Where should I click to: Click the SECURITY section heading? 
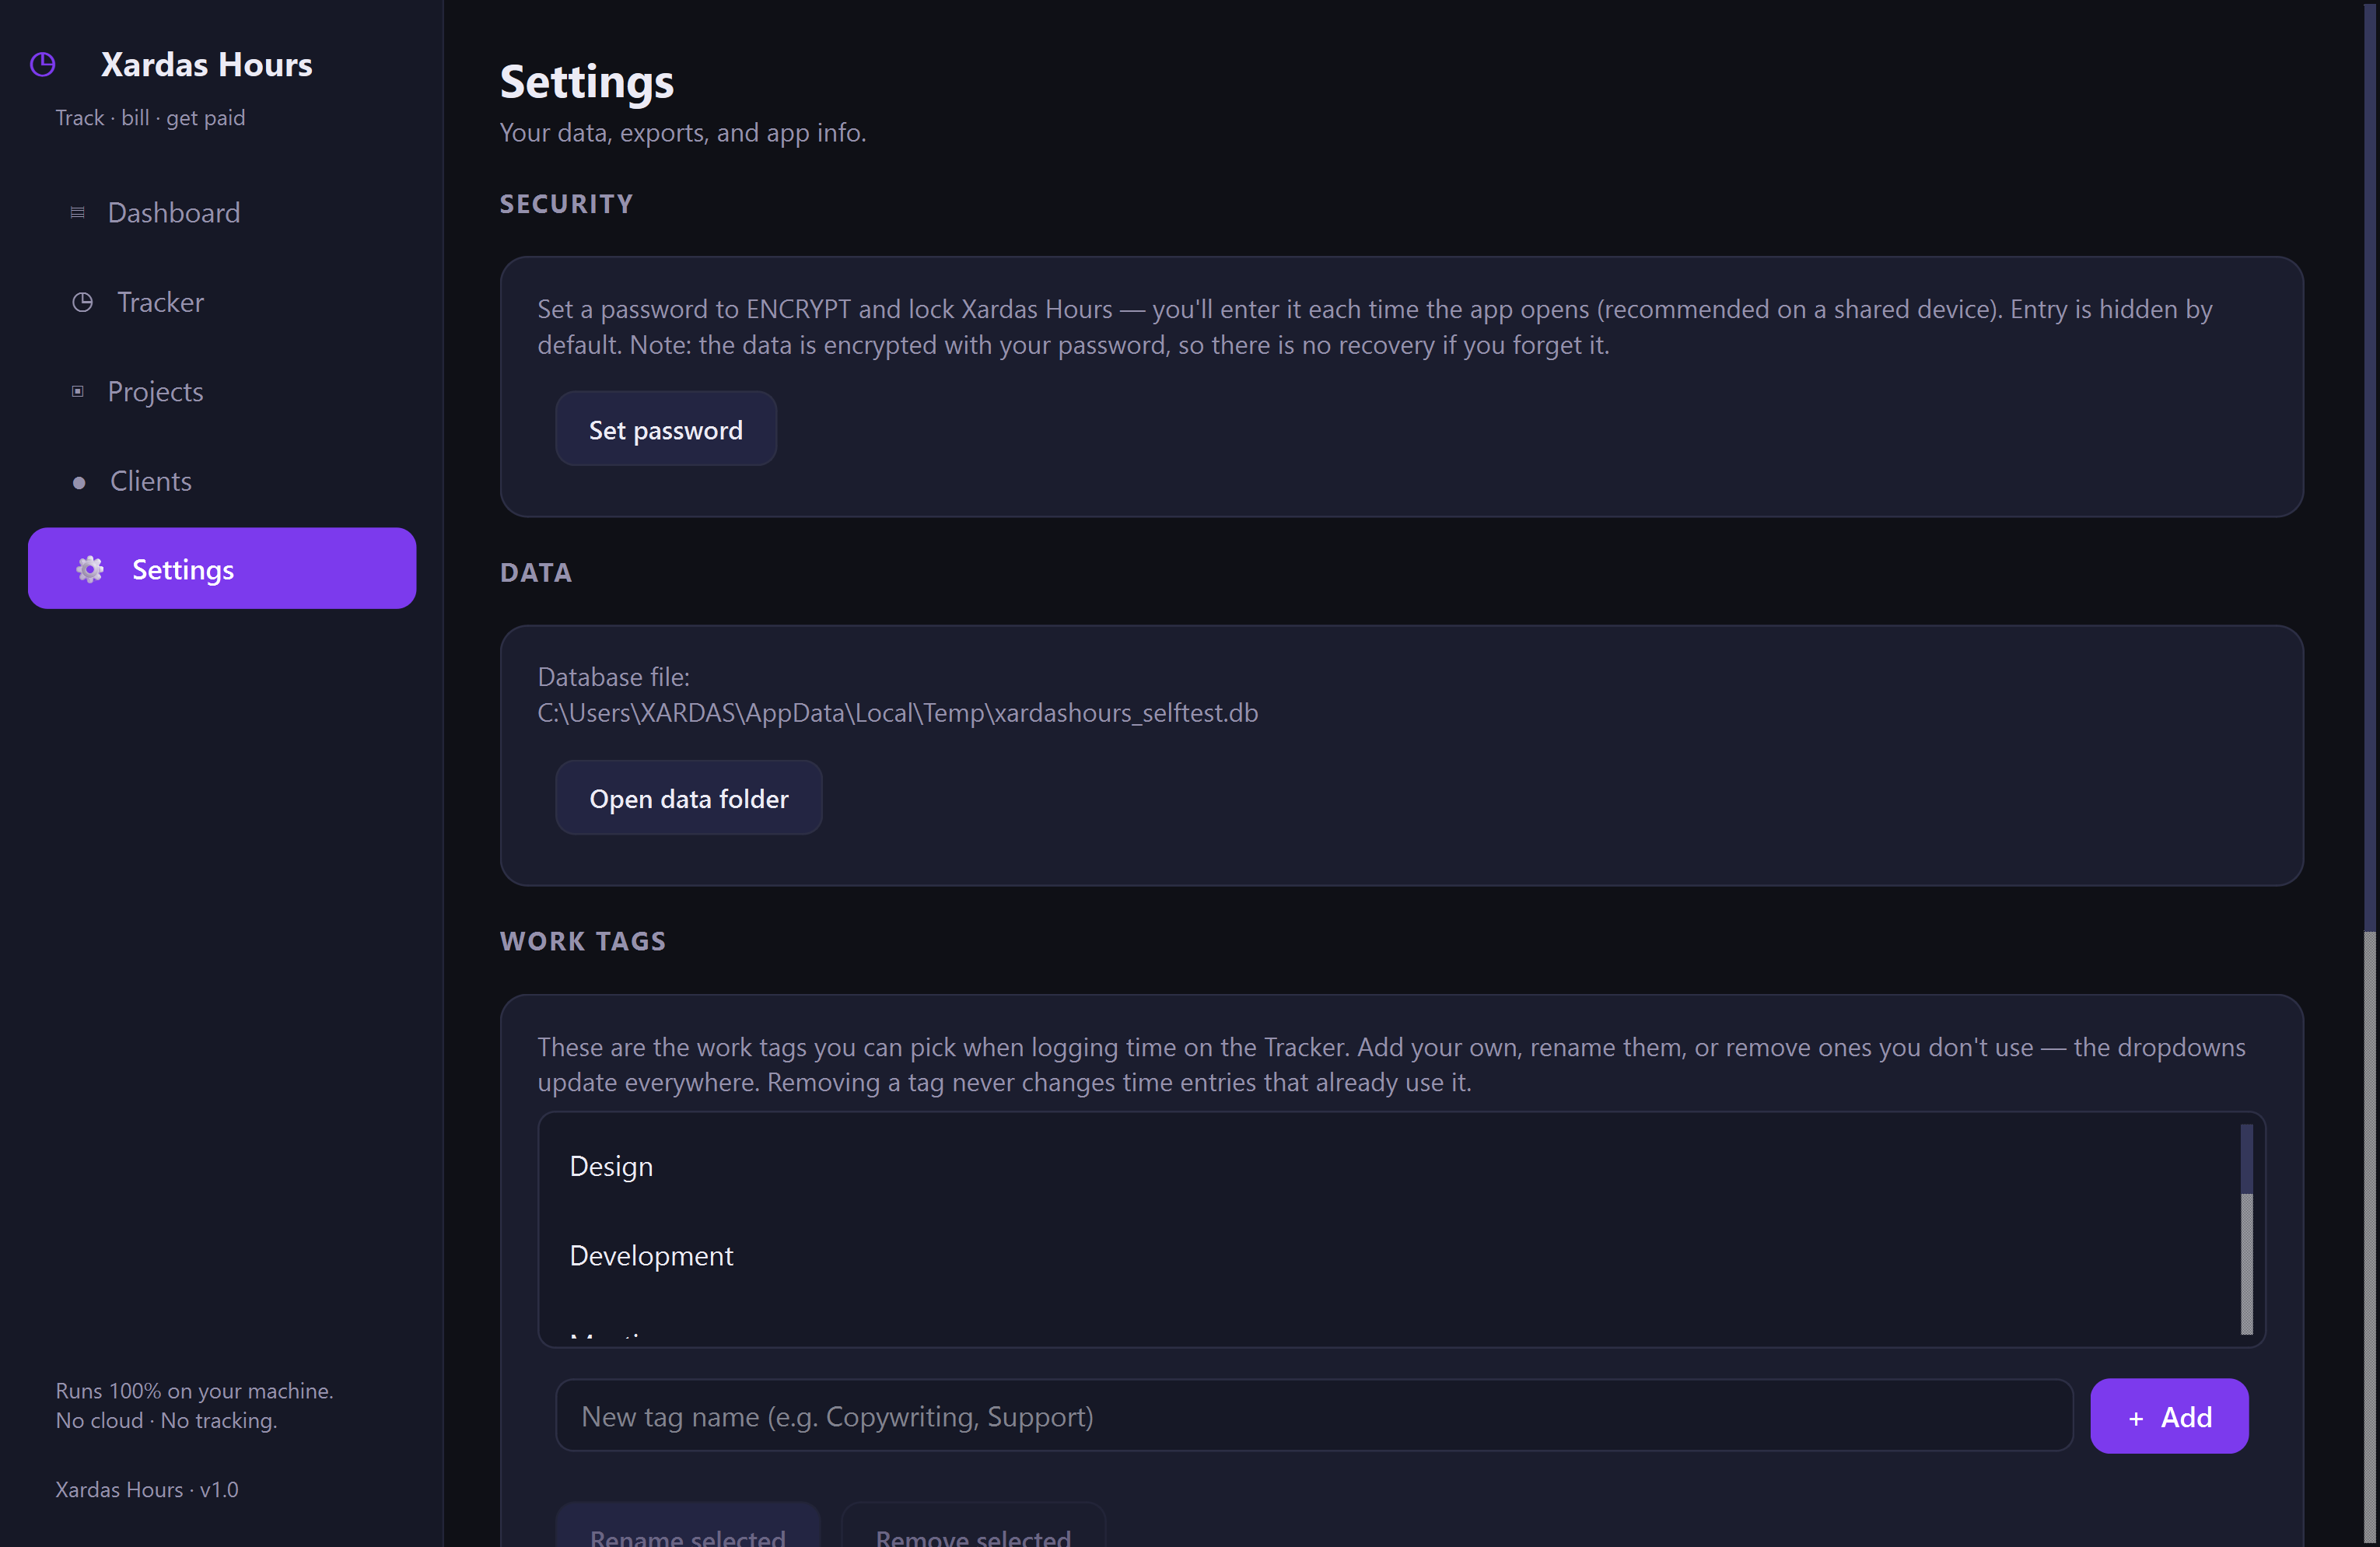click(566, 204)
